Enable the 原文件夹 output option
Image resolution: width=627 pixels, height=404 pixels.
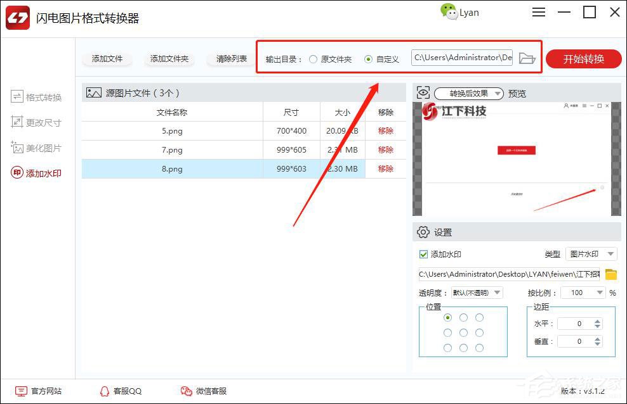(313, 58)
